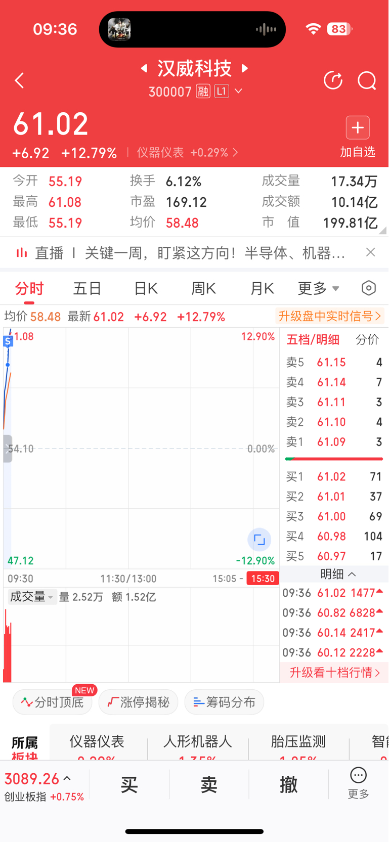Tap 买1 price 61.02
Image resolution: width=389 pixels, height=842 pixels.
[x=331, y=477]
